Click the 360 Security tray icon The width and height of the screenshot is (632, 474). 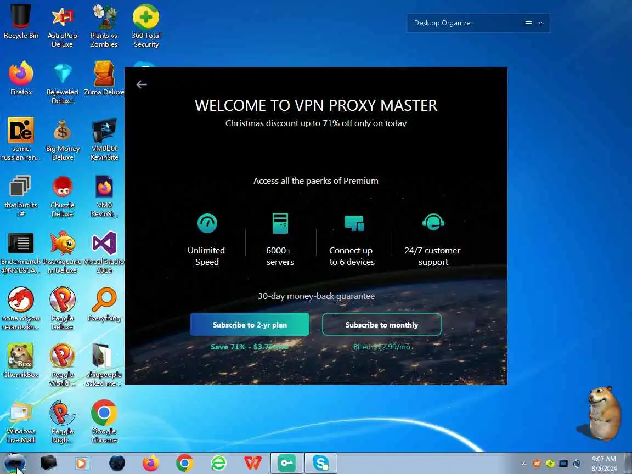click(550, 464)
